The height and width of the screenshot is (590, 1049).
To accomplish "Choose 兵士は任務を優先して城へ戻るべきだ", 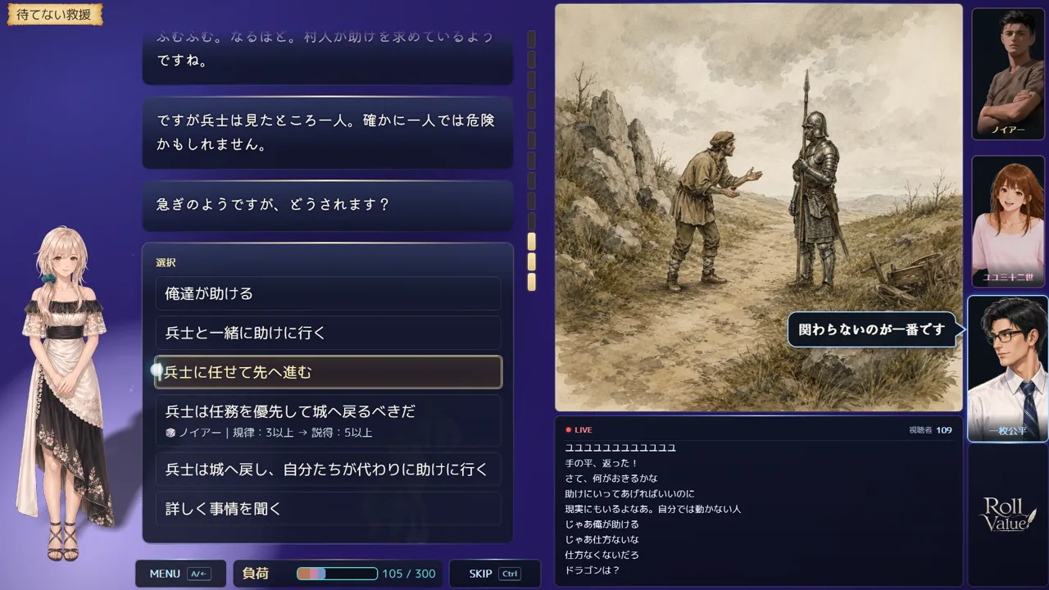I will [x=328, y=420].
